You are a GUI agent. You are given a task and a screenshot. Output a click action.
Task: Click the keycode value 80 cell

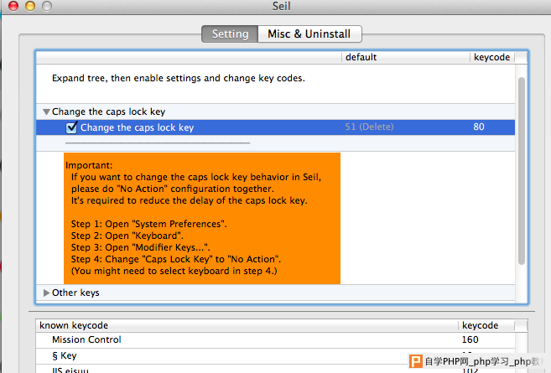[x=479, y=127]
